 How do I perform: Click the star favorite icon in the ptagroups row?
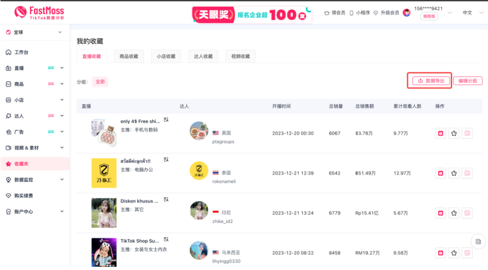(454, 134)
